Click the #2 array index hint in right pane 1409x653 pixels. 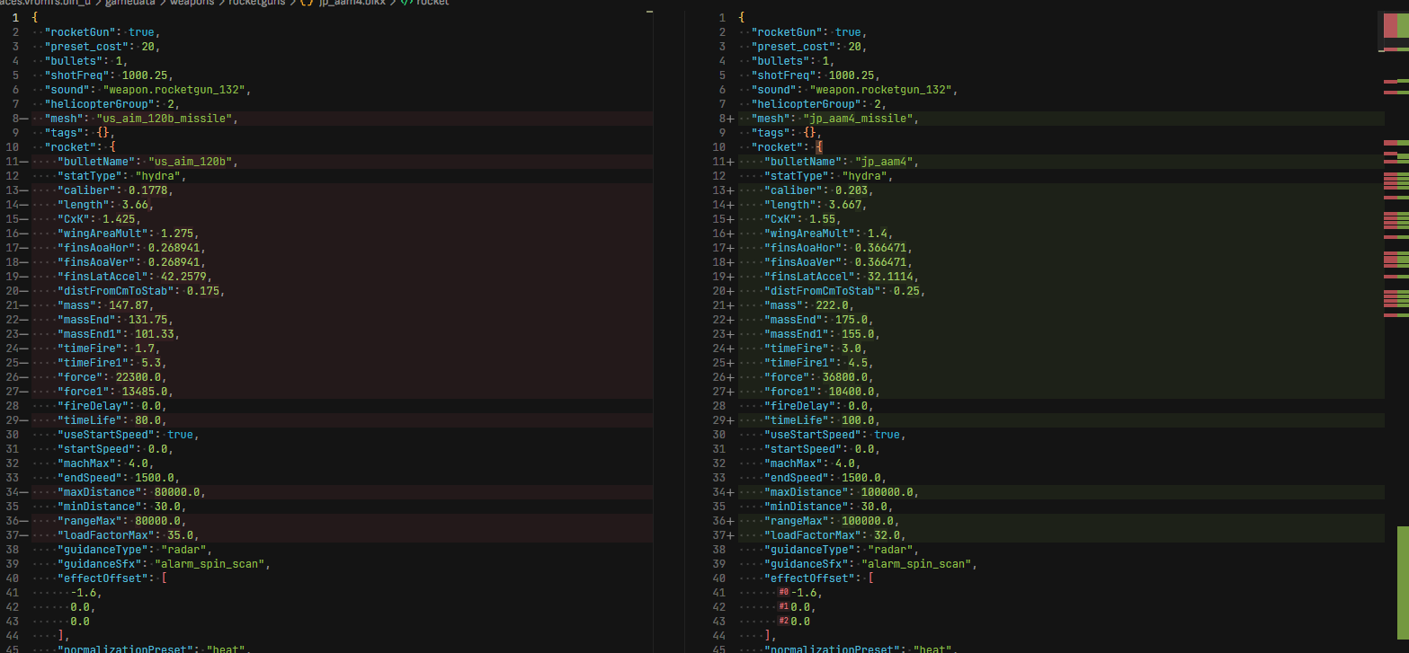[x=784, y=622]
